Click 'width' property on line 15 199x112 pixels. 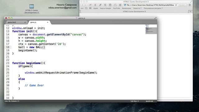click(40, 38)
